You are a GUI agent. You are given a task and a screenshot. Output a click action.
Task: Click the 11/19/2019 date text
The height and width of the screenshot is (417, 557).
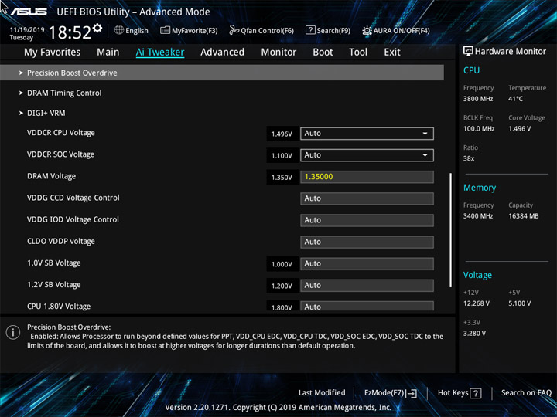tap(27, 30)
